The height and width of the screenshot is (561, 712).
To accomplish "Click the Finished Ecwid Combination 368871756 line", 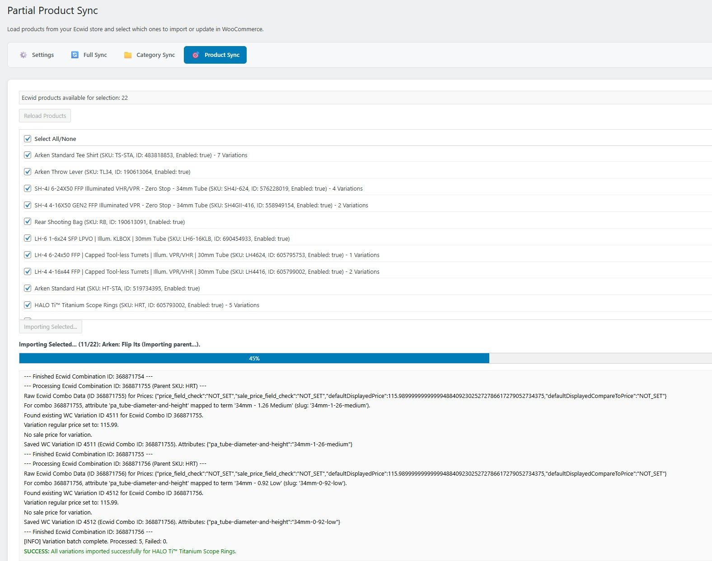I will (x=88, y=532).
